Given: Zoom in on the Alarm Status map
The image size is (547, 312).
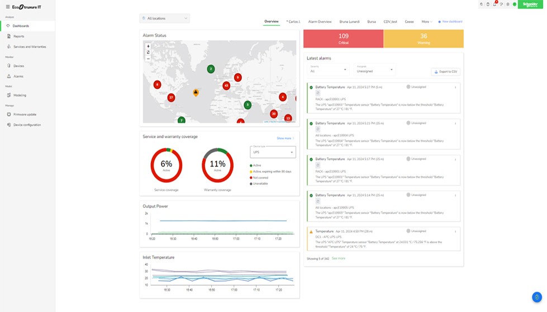Looking at the screenshot, I should click(x=148, y=46).
